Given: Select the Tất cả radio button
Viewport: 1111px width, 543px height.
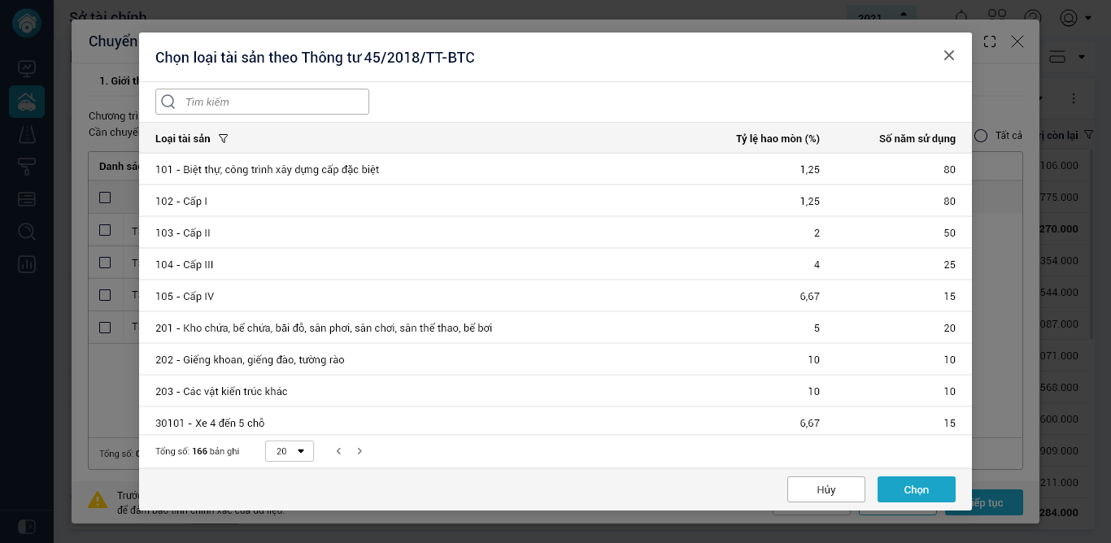Looking at the screenshot, I should (x=981, y=136).
